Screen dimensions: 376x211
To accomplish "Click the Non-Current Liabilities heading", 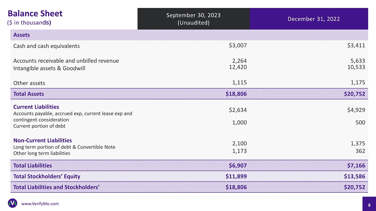I will [43, 140].
